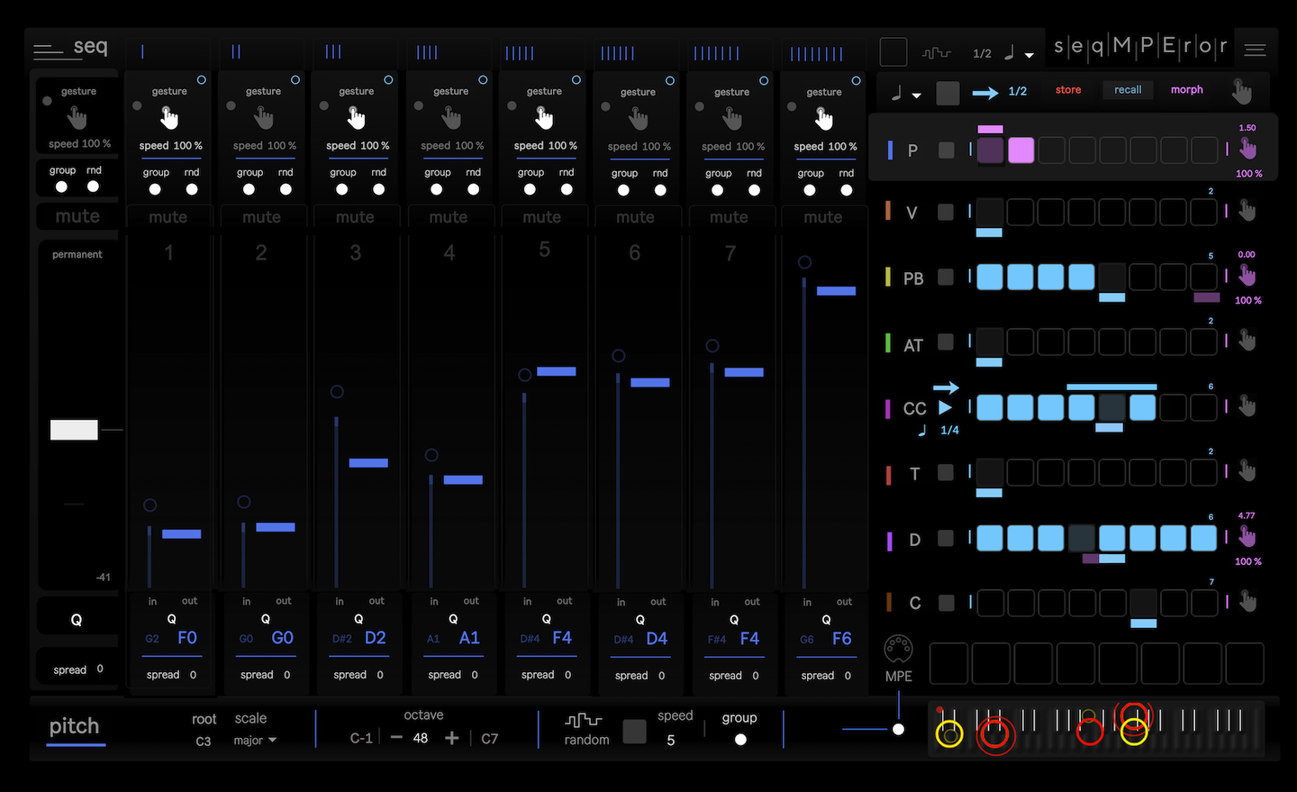Toggle the rnd dot on track 2
Image resolution: width=1297 pixels, height=792 pixels.
click(x=285, y=189)
